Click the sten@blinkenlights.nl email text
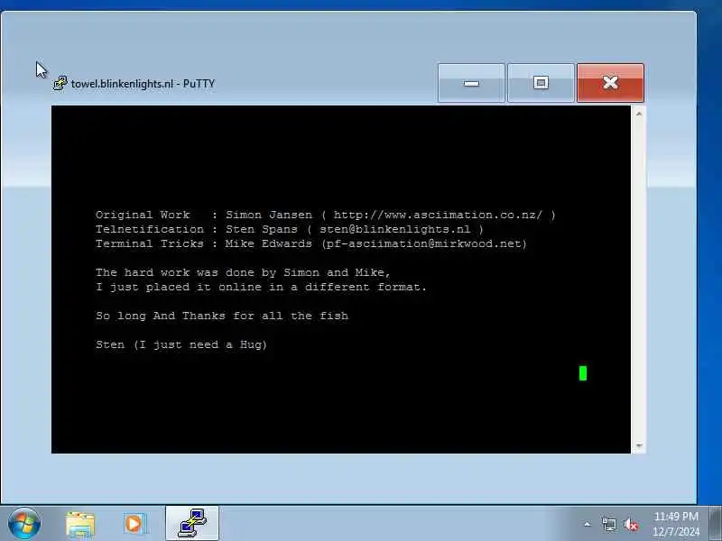Image resolution: width=722 pixels, height=541 pixels. [x=395, y=229]
